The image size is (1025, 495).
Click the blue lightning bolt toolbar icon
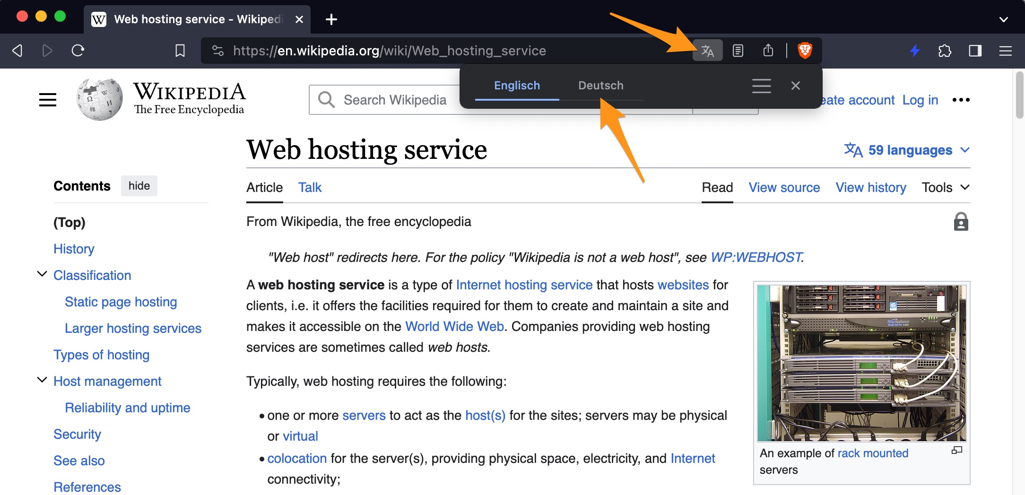(915, 51)
